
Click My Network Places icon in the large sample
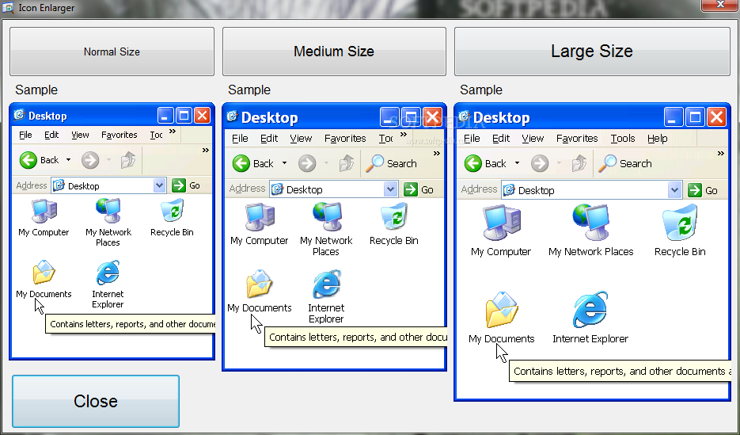[x=590, y=223]
